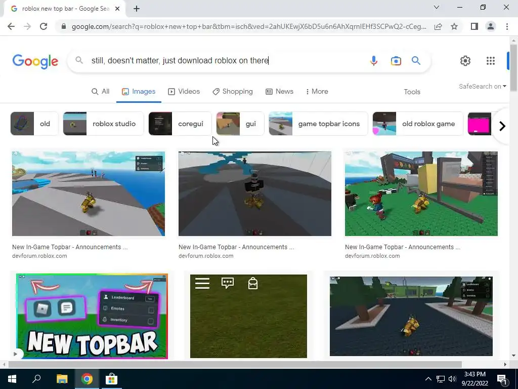Filter by 'gui' chip

point(240,124)
